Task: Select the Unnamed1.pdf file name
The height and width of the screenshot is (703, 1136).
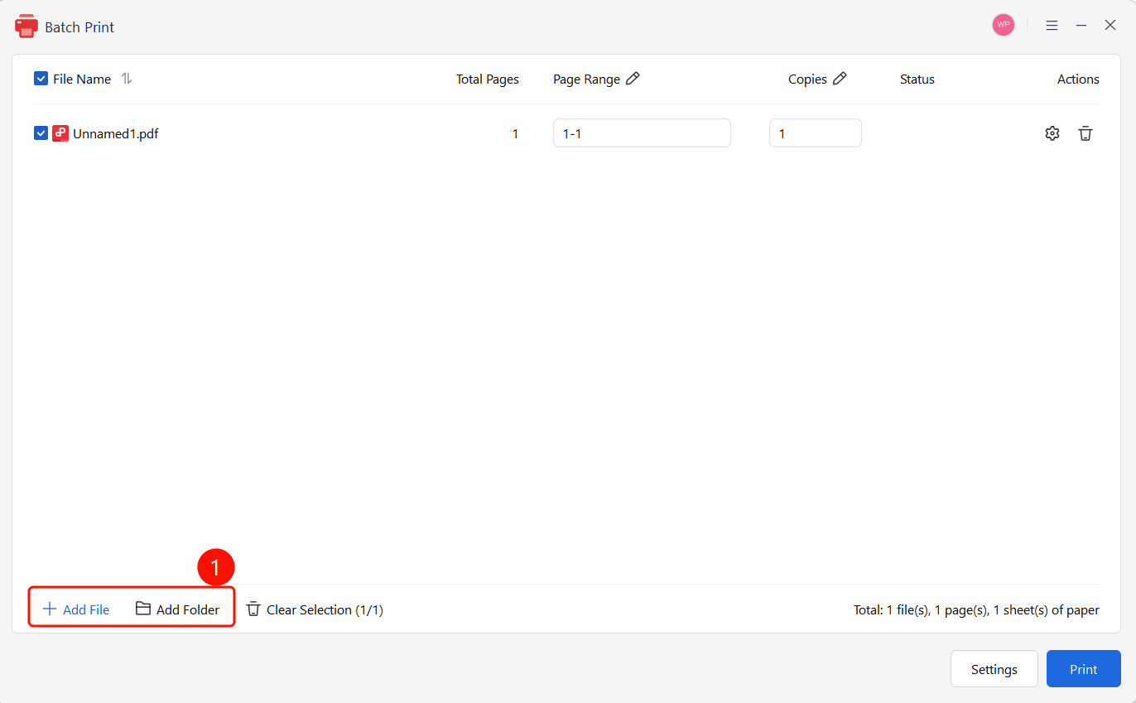Action: click(x=116, y=133)
